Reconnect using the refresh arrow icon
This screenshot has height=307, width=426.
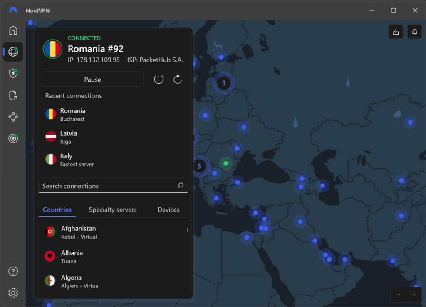pos(177,80)
